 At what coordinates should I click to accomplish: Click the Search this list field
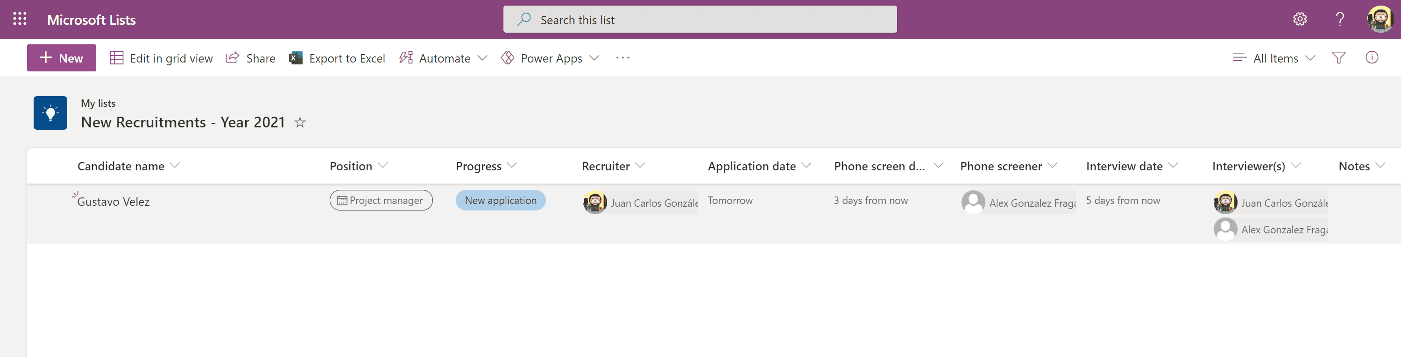pyautogui.click(x=700, y=20)
